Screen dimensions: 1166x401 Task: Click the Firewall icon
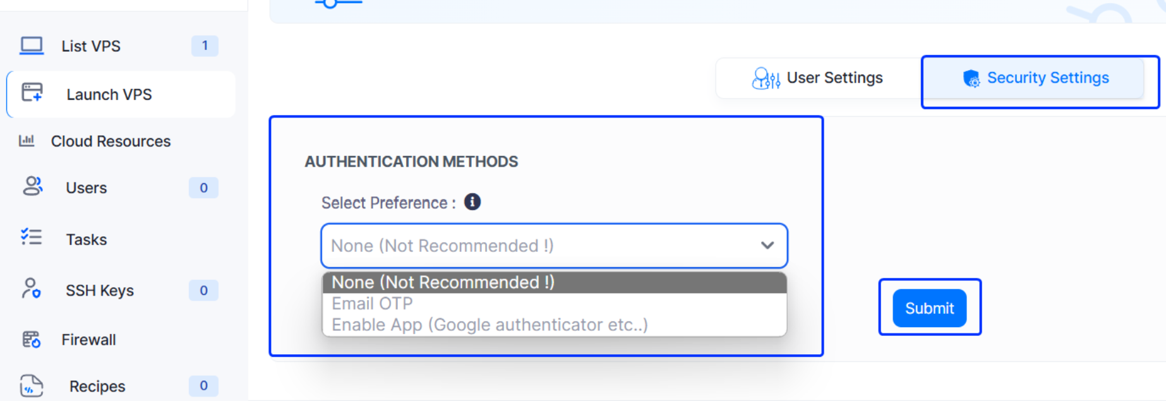31,339
